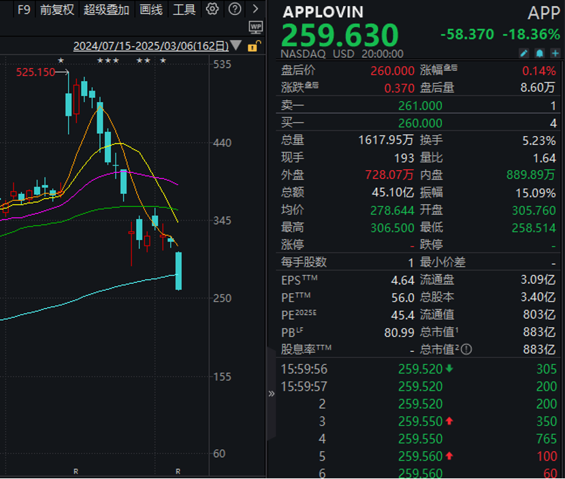Click the 总额 value 45.10亿
The height and width of the screenshot is (479, 565).
(x=393, y=193)
